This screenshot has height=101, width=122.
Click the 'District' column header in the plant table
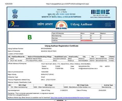tap(112, 57)
